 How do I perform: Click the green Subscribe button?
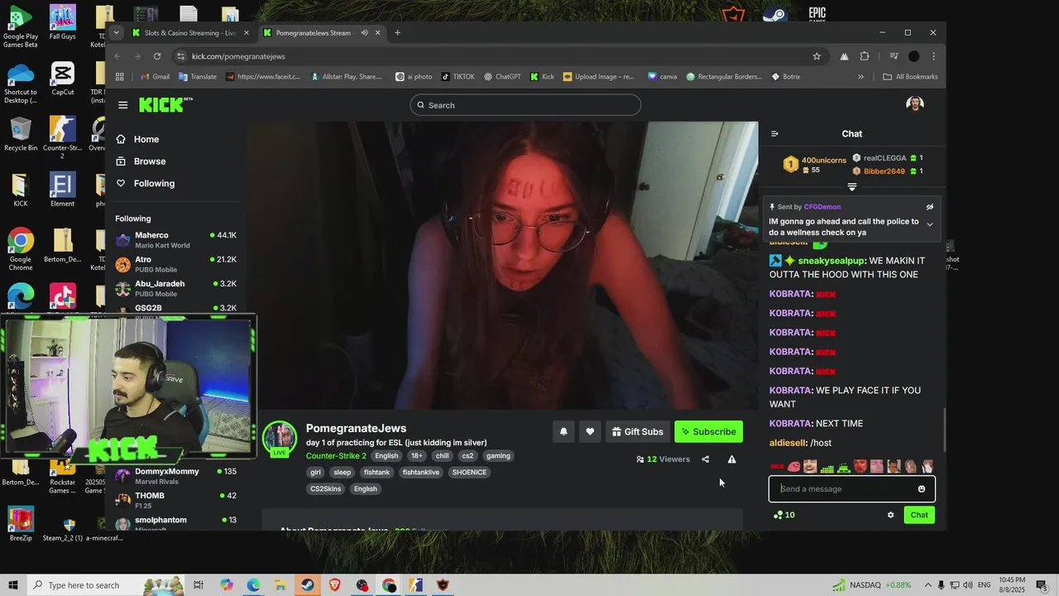[x=708, y=431]
